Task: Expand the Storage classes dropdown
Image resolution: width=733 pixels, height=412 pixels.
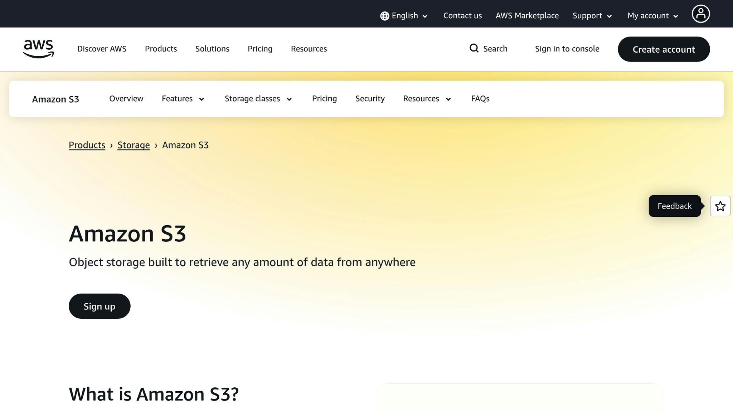Action: pyautogui.click(x=258, y=99)
